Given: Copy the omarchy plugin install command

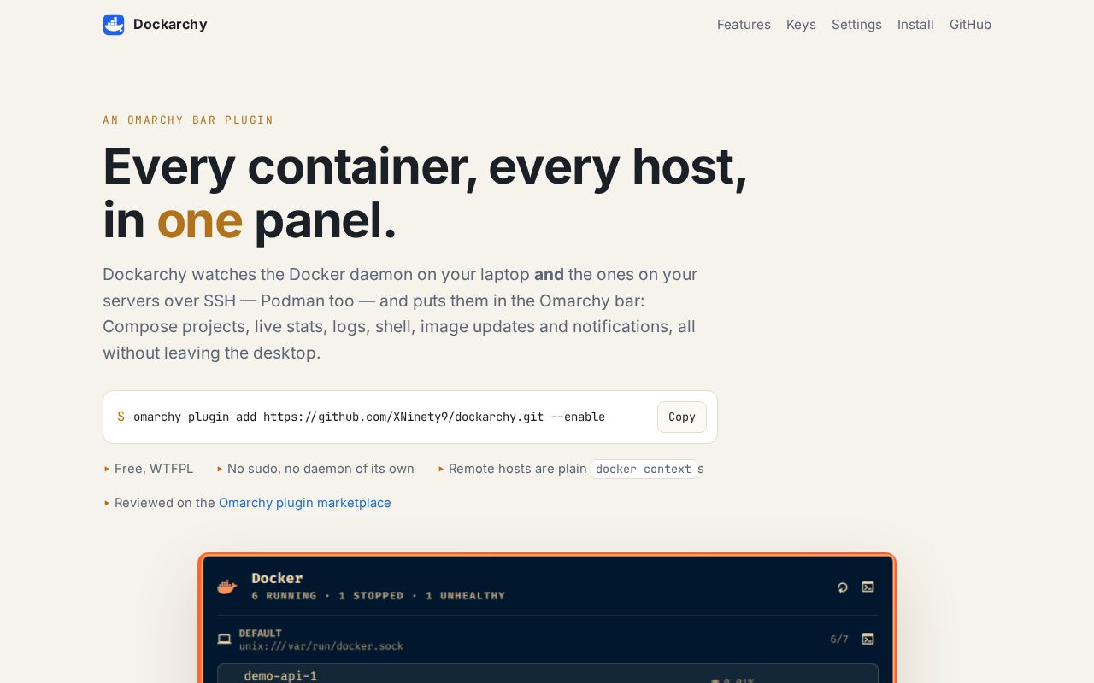Looking at the screenshot, I should tap(682, 417).
